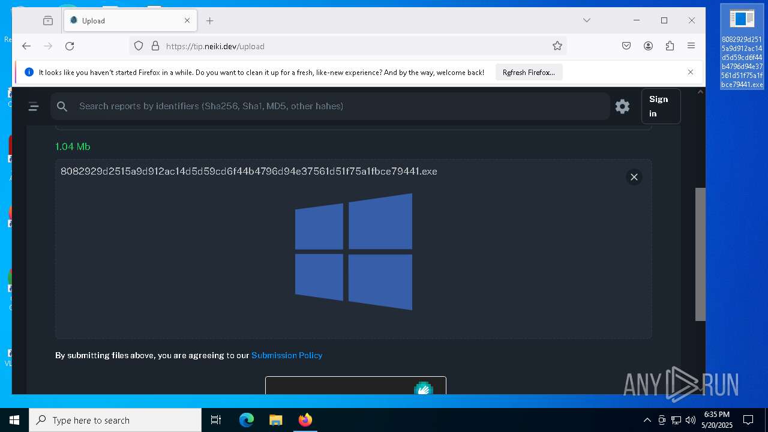Click the Sign in button
768x432 pixels.
[661, 106]
